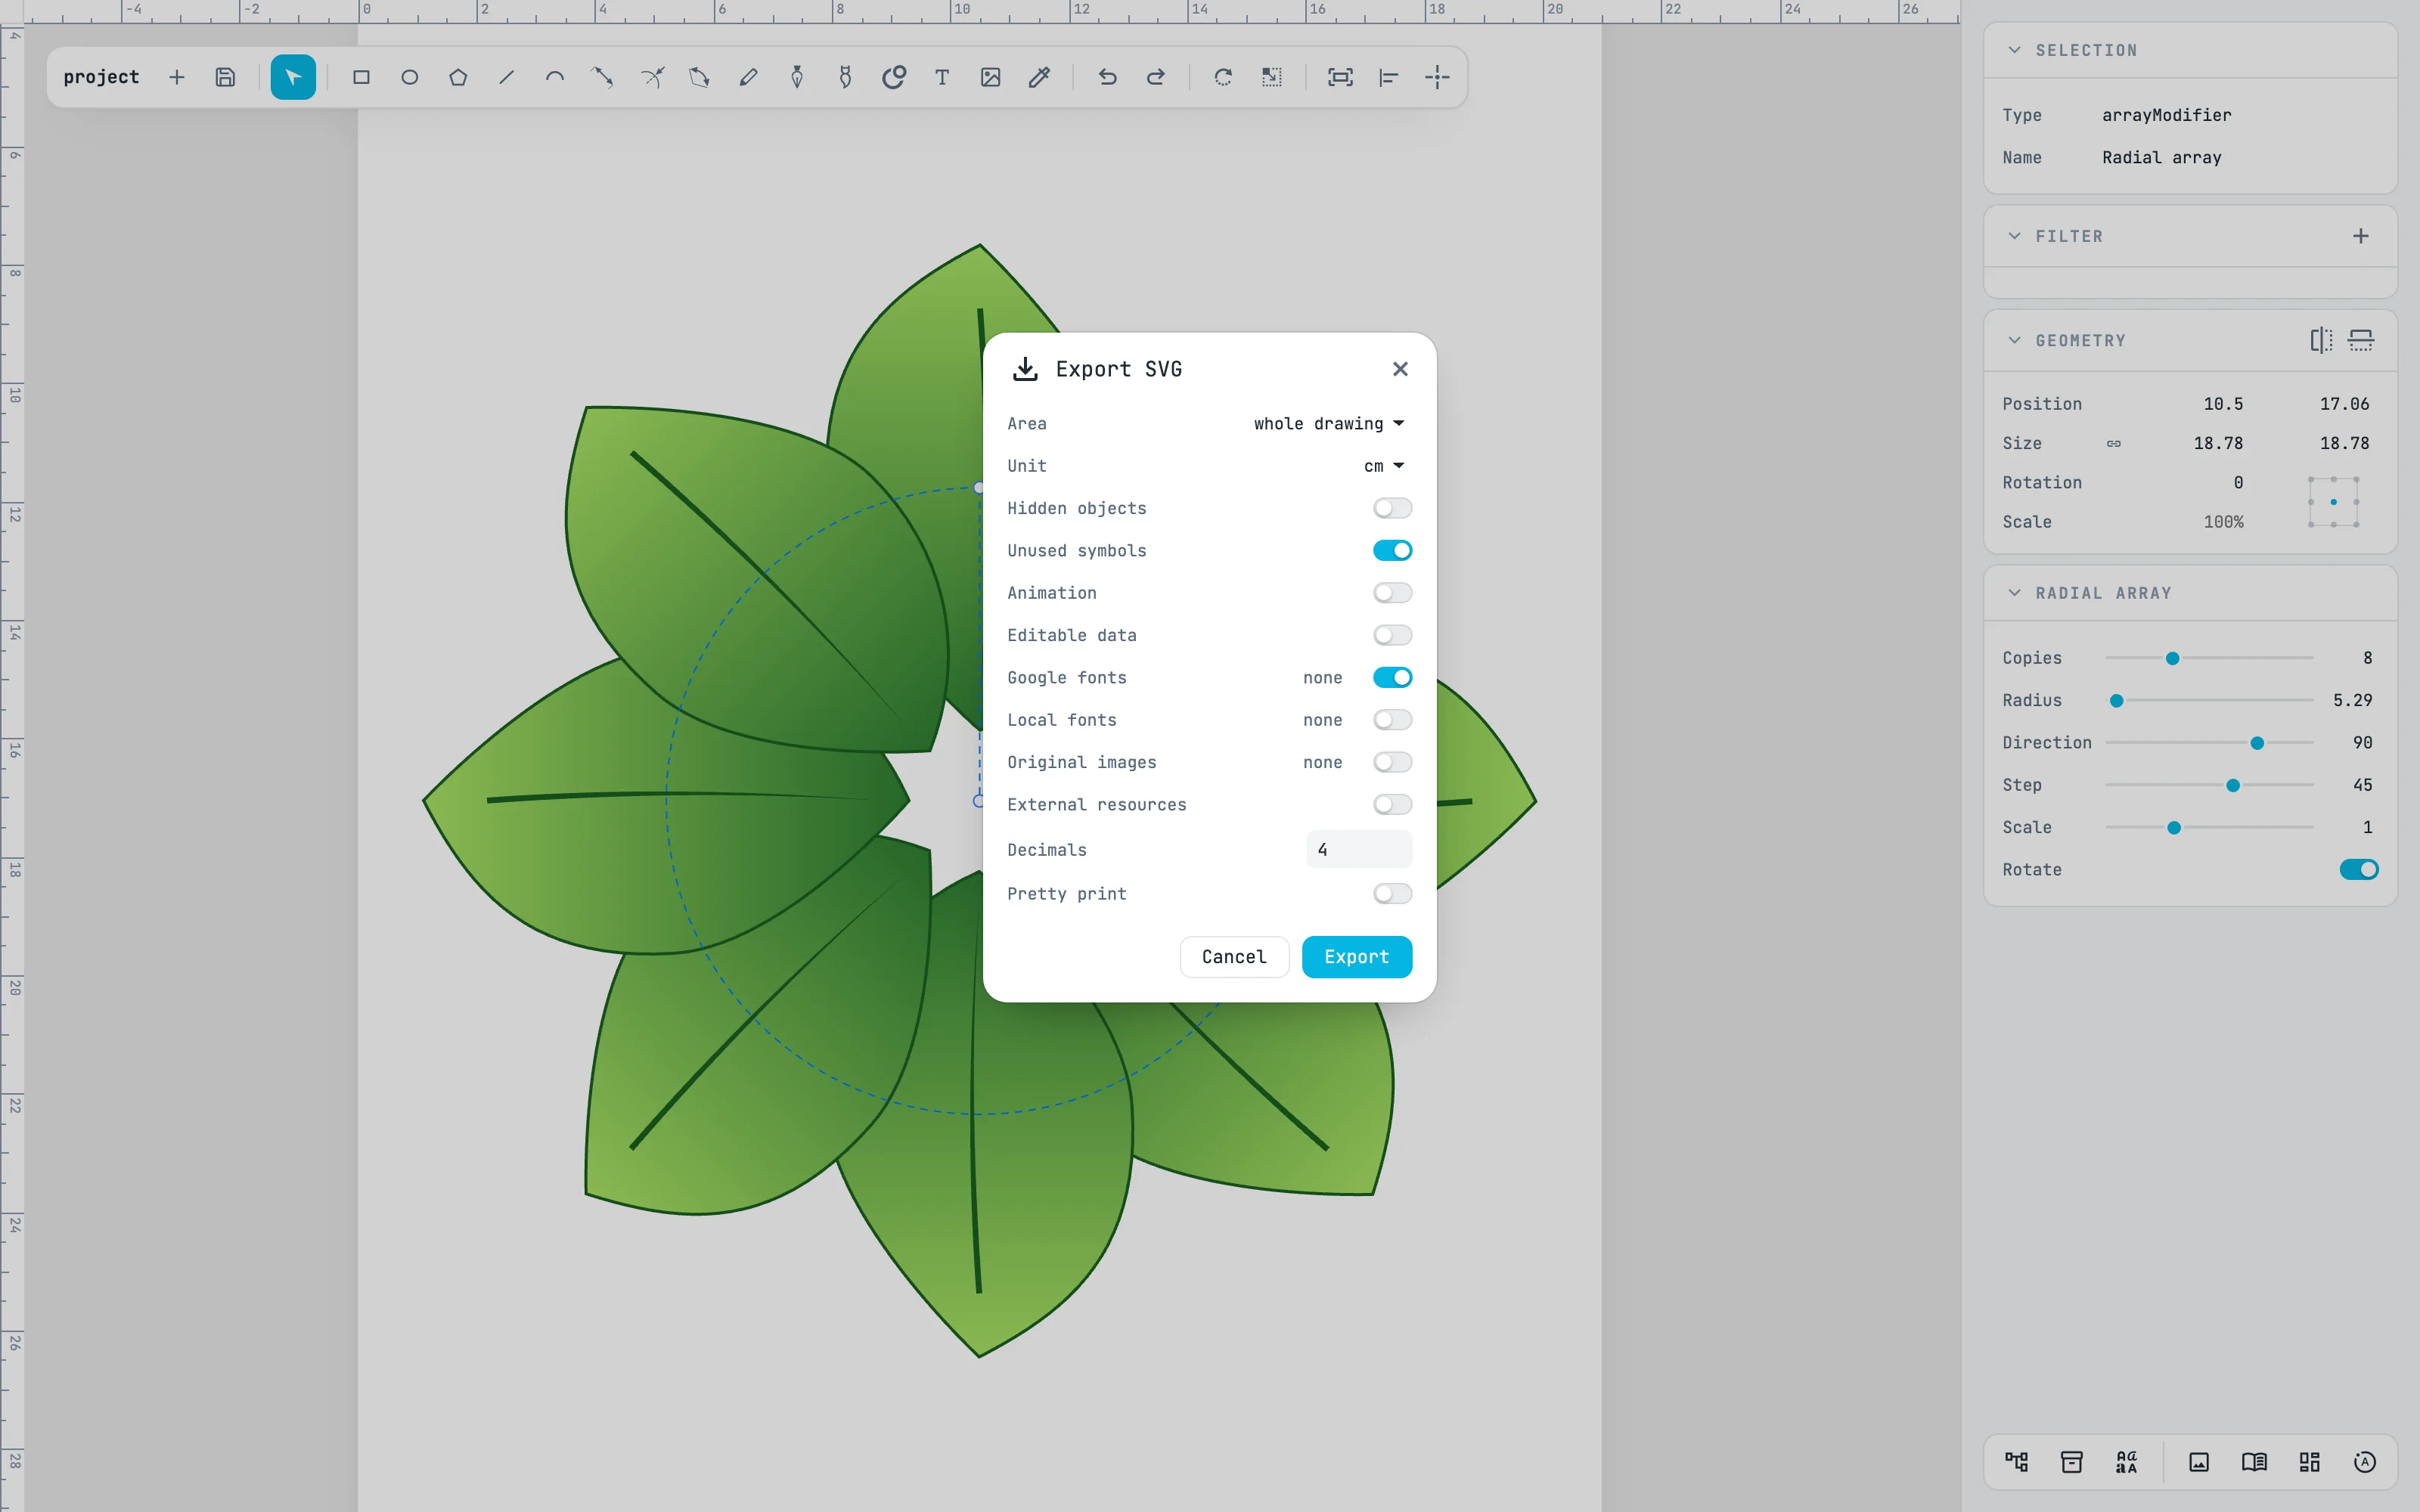Open the Area whole drawing dropdown

pos(1329,423)
